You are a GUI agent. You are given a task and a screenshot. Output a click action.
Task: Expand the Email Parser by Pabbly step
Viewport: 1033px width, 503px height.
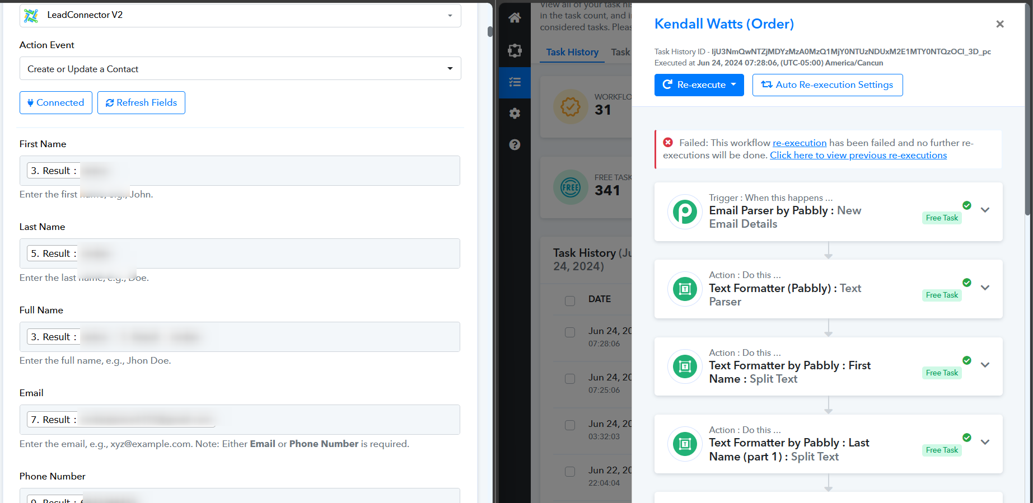[x=985, y=210]
